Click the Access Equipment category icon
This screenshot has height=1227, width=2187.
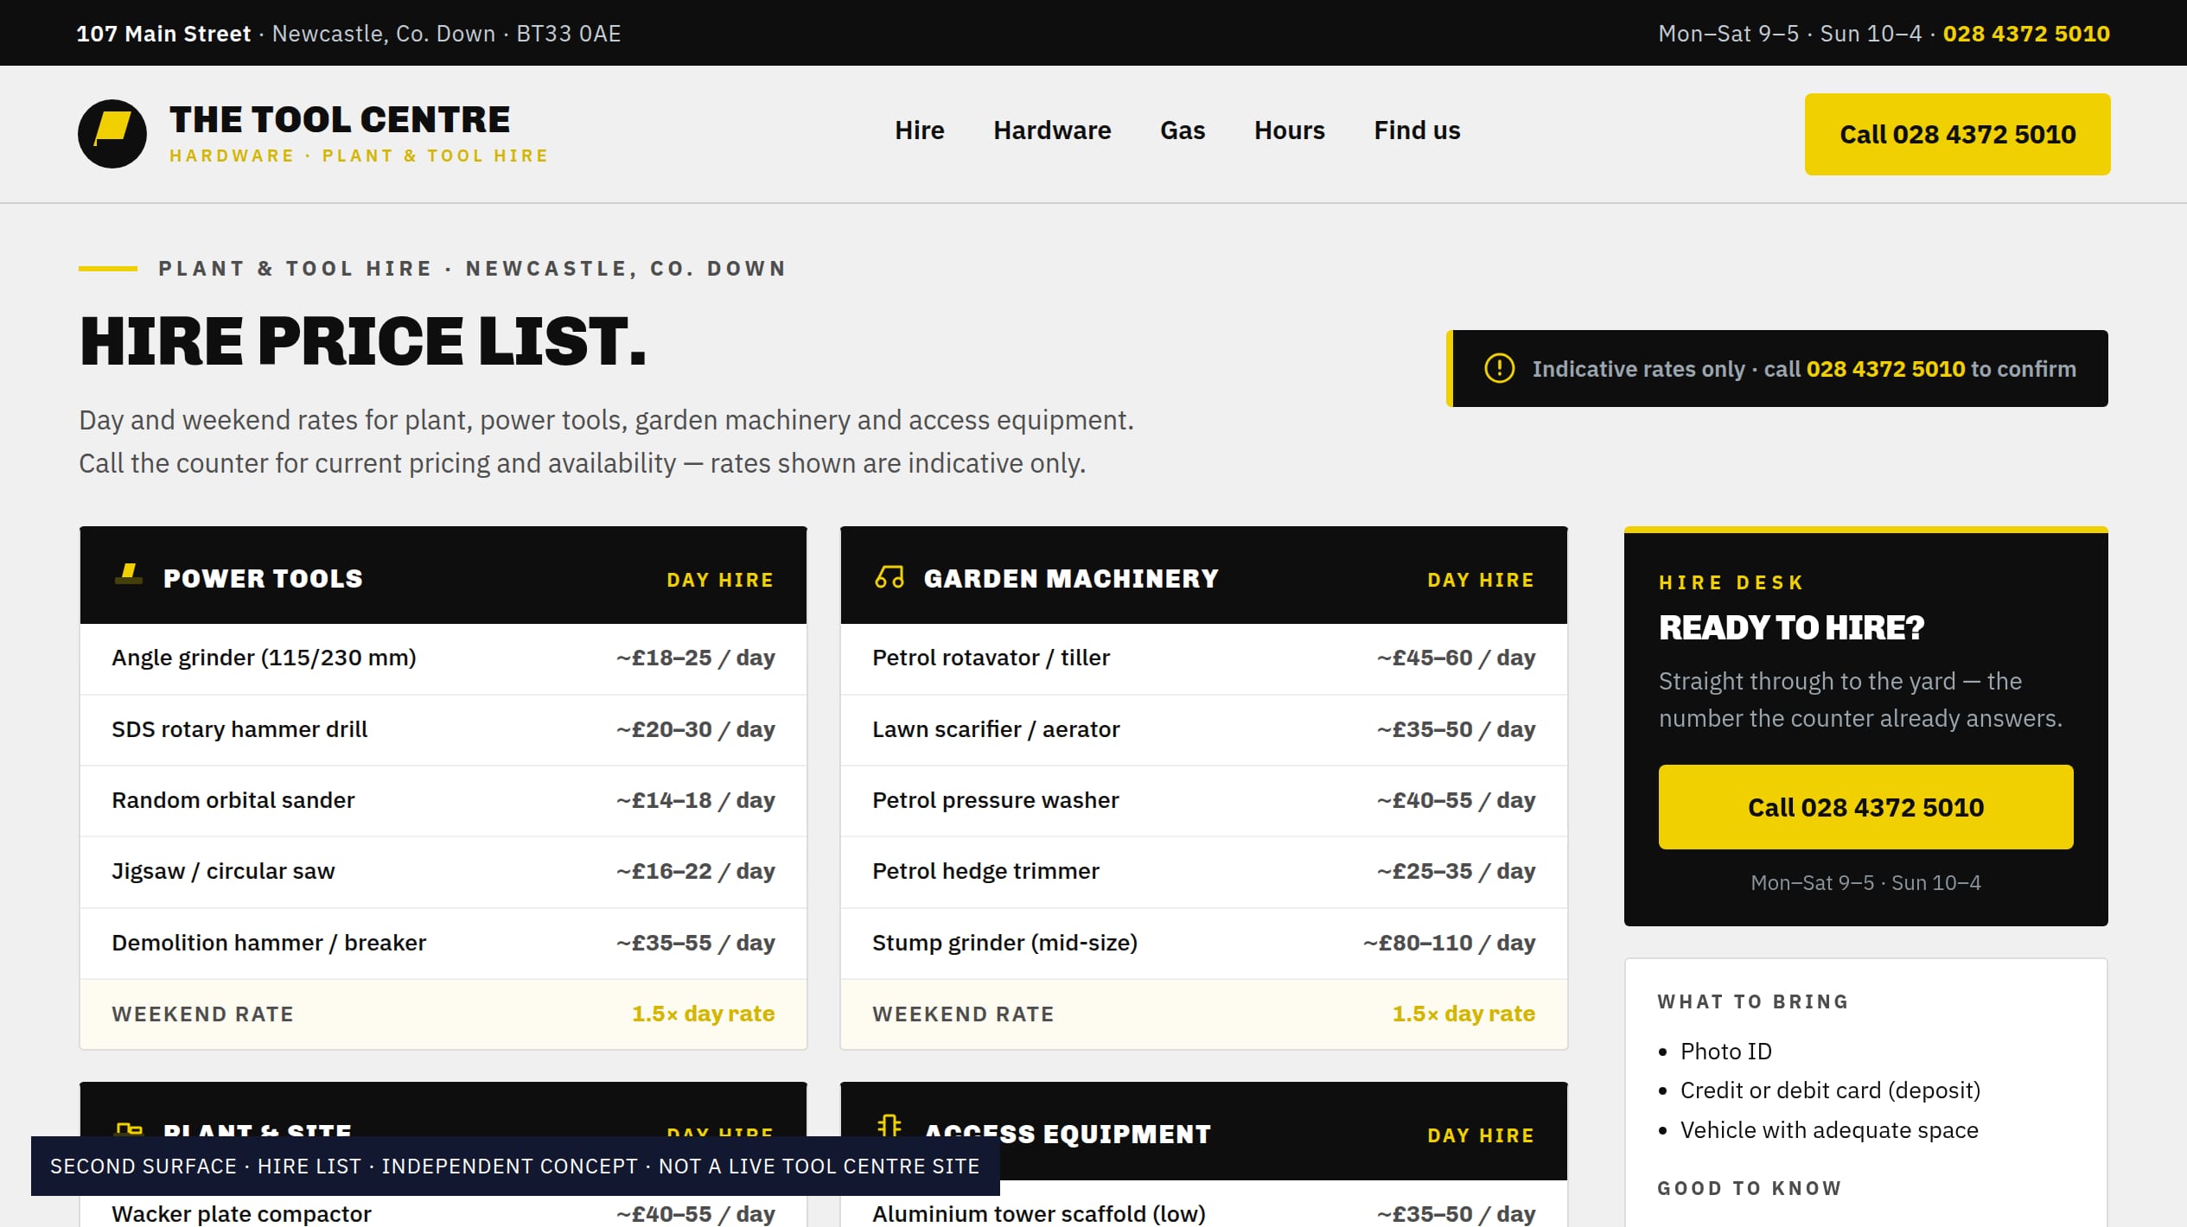pos(889,1126)
